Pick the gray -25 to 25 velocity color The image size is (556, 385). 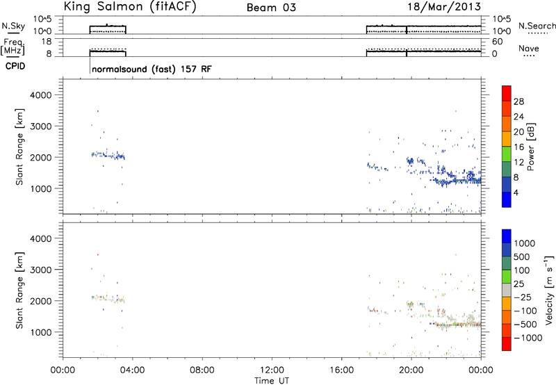click(507, 290)
